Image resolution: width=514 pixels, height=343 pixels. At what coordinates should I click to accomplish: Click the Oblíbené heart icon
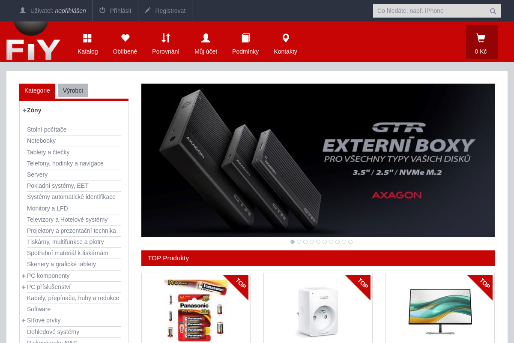coord(125,38)
